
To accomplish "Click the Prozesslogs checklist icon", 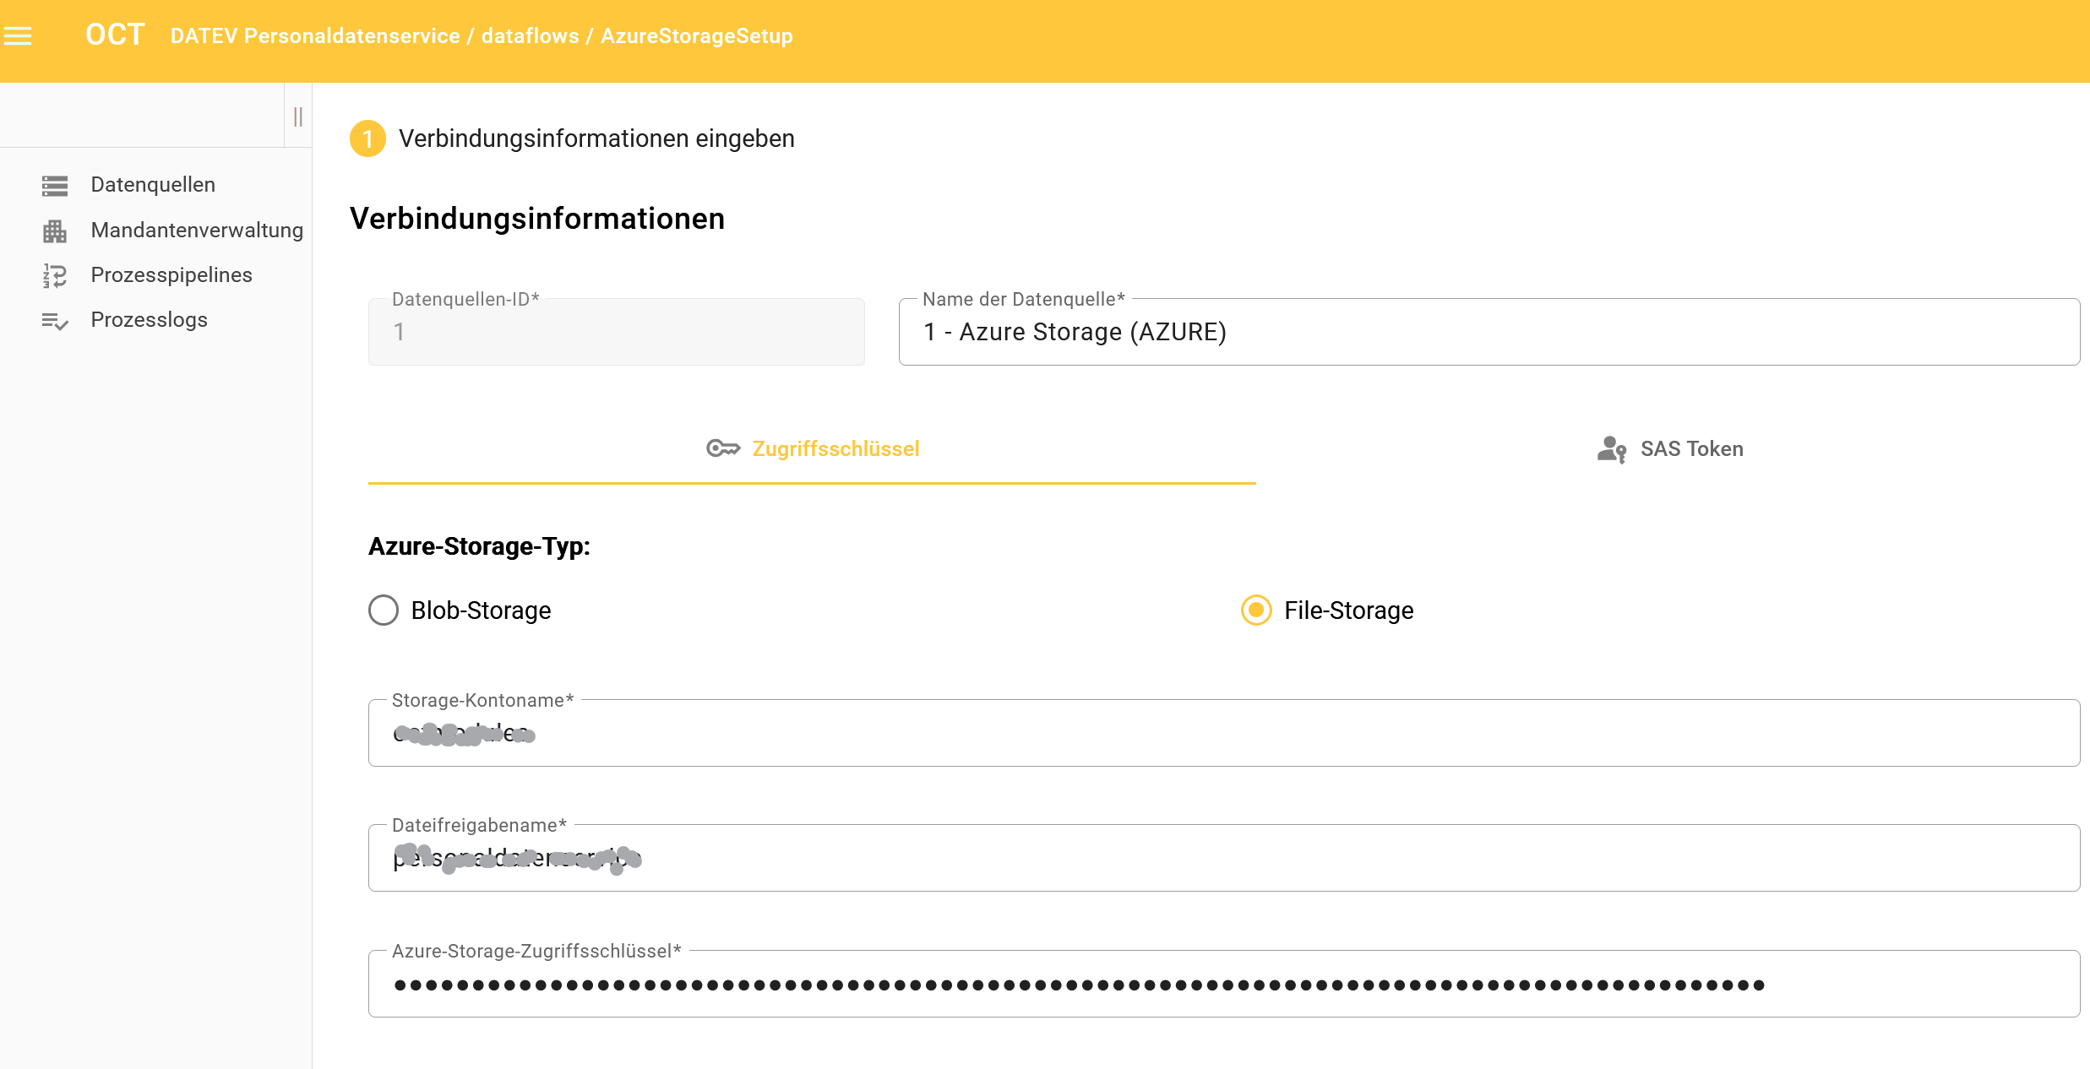I will 55,321.
